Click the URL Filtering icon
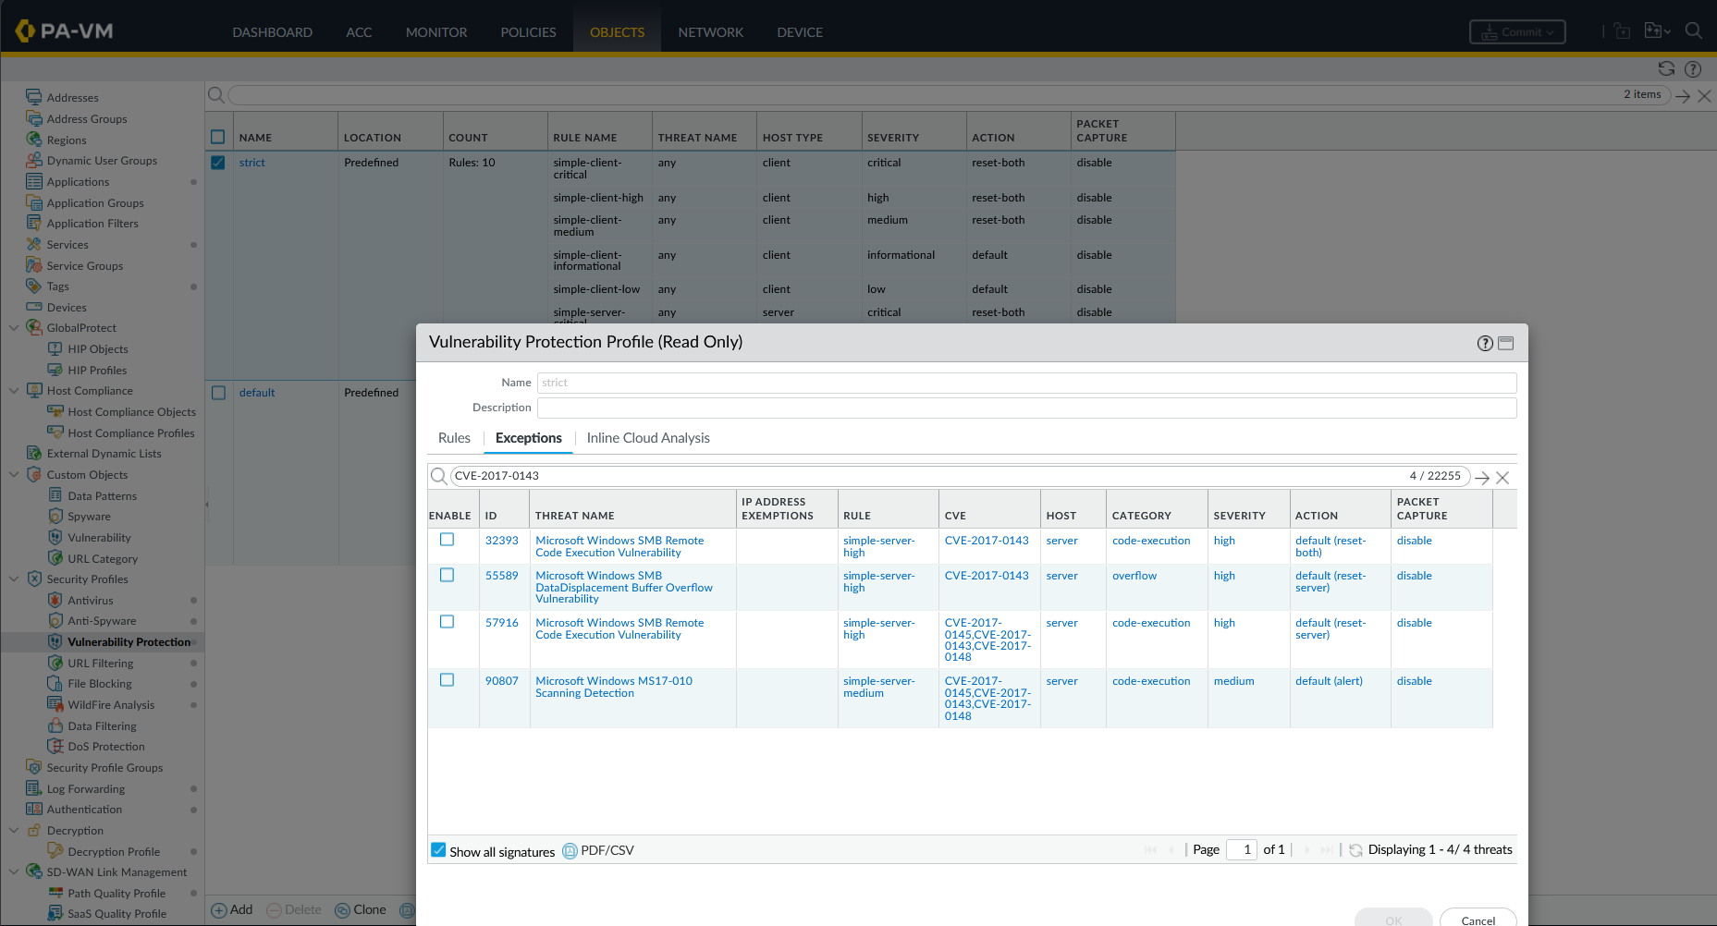 [x=55, y=663]
